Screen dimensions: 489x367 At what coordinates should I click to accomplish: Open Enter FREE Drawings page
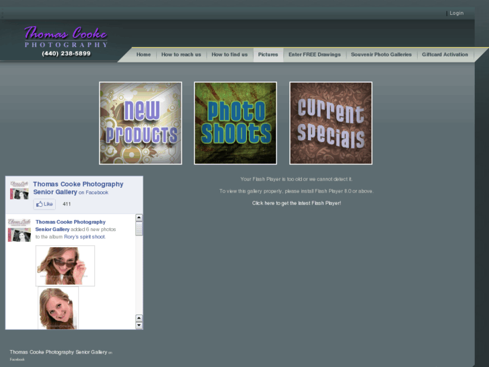(x=314, y=55)
